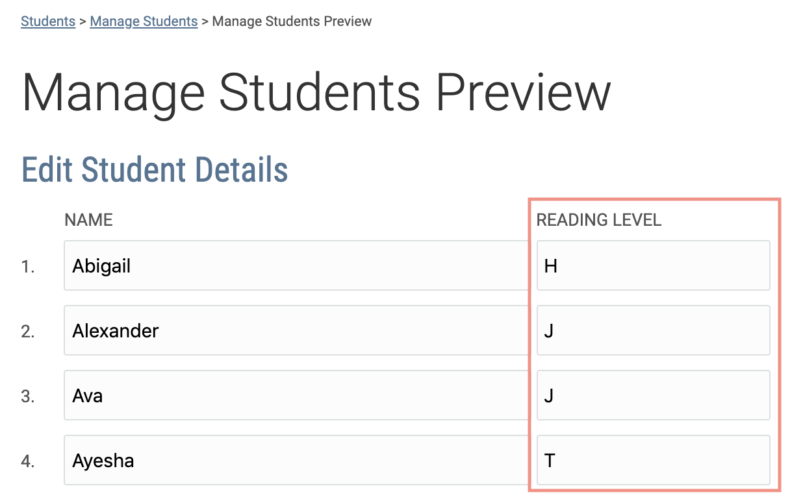Click the row number 2 label
Image resolution: width=803 pixels, height=497 pixels.
29,330
